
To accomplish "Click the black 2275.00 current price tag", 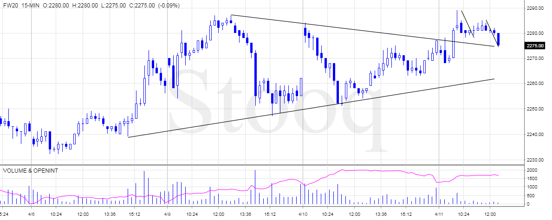I will coord(534,45).
